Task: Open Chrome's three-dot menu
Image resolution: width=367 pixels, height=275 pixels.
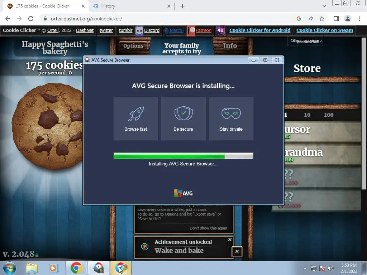Action: tap(359, 19)
